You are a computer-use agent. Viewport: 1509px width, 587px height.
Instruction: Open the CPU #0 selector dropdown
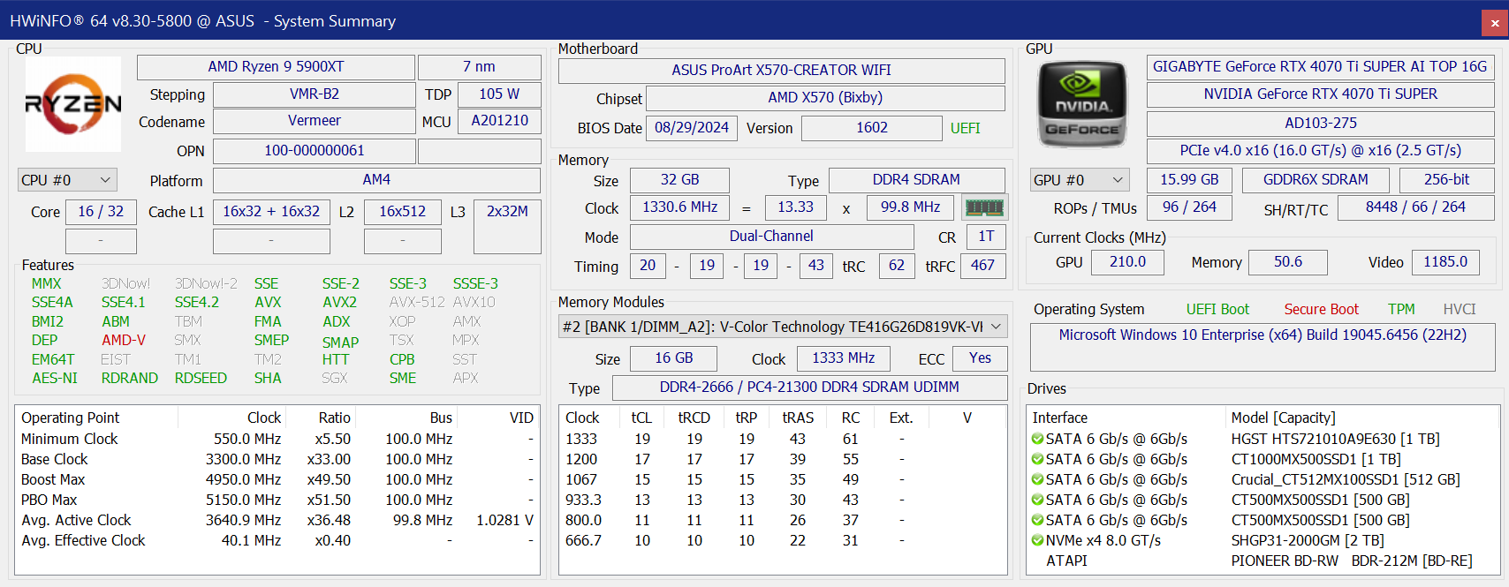click(67, 180)
